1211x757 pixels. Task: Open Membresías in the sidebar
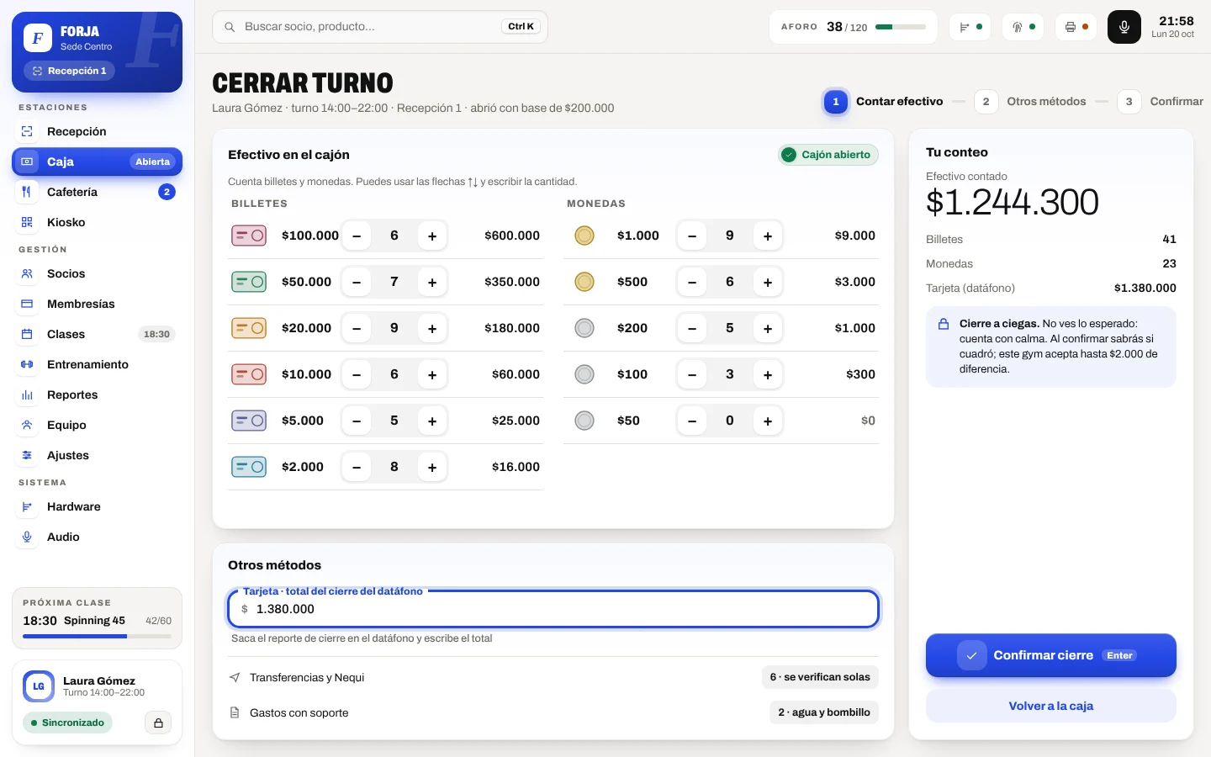coord(97,304)
